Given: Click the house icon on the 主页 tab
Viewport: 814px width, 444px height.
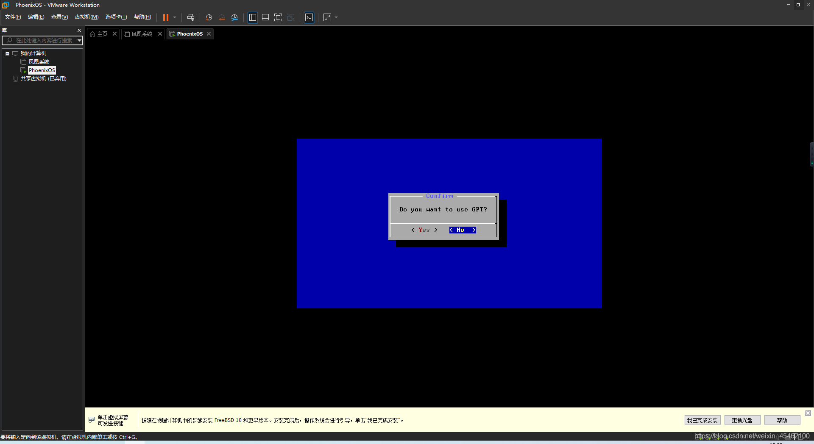Looking at the screenshot, I should click(92, 34).
